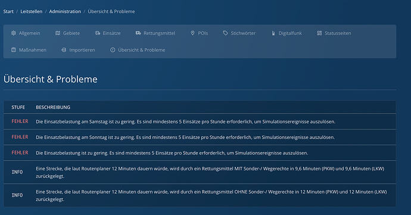Select the Sonntag Einsatzbelastung error description
Image resolution: width=411 pixels, height=215 pixels.
185,137
